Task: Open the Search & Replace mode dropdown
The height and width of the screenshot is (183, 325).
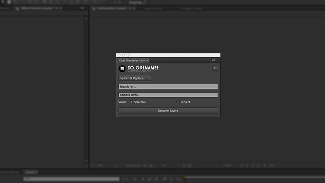Action: coord(135,78)
